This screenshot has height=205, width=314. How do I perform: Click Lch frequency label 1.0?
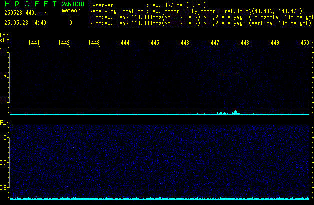[3, 50]
